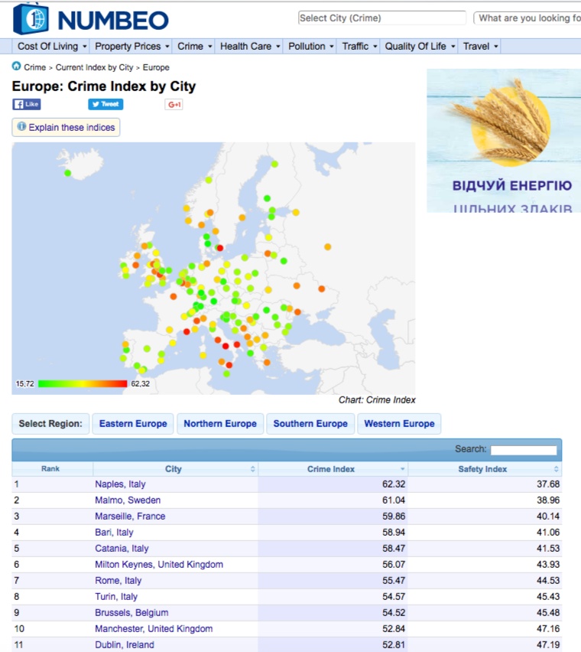Sort by Safety Index column arrows
This screenshot has width=581, height=652.
[x=556, y=469]
